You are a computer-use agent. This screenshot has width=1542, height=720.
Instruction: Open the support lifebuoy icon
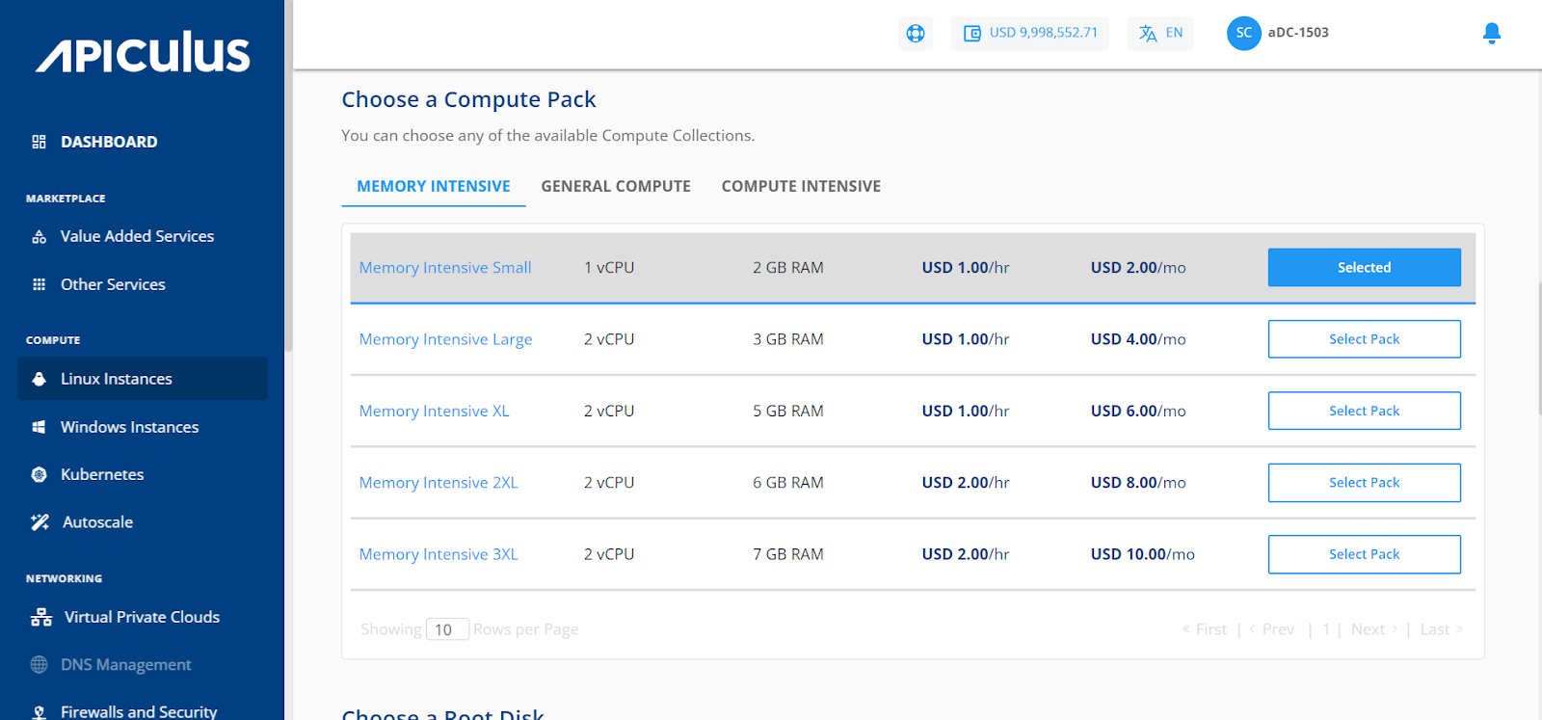pos(916,34)
